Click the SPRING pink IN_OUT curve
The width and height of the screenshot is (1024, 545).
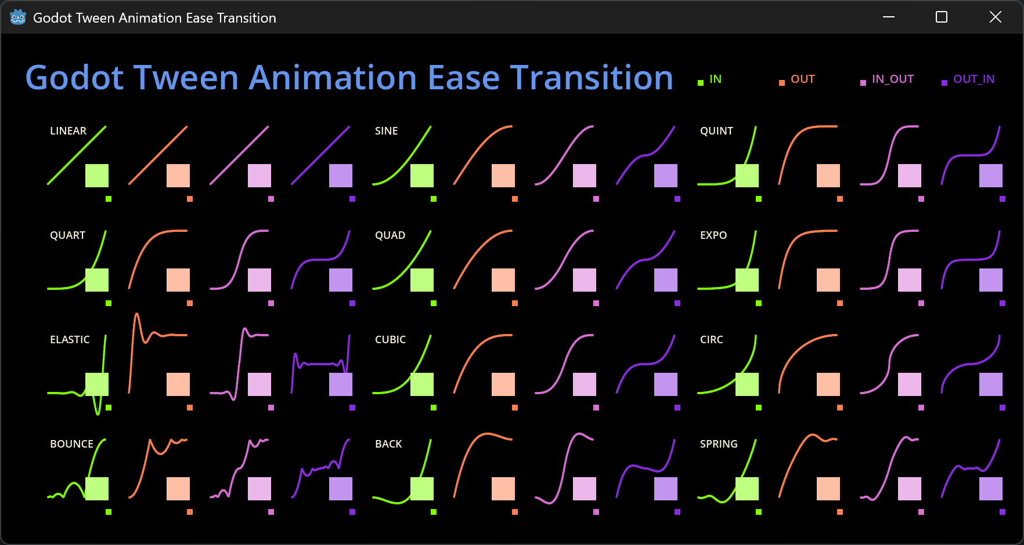click(889, 468)
